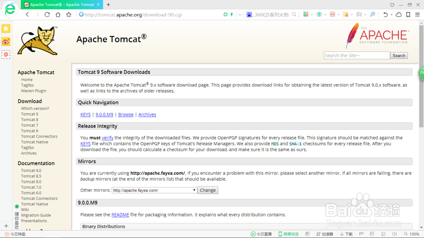Open the Home link in the sidebar
The width and height of the screenshot is (424, 238).
pos(27,79)
